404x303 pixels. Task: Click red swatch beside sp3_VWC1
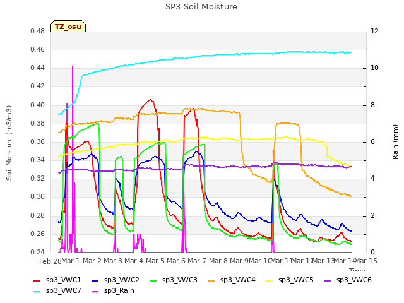[x=37, y=280]
